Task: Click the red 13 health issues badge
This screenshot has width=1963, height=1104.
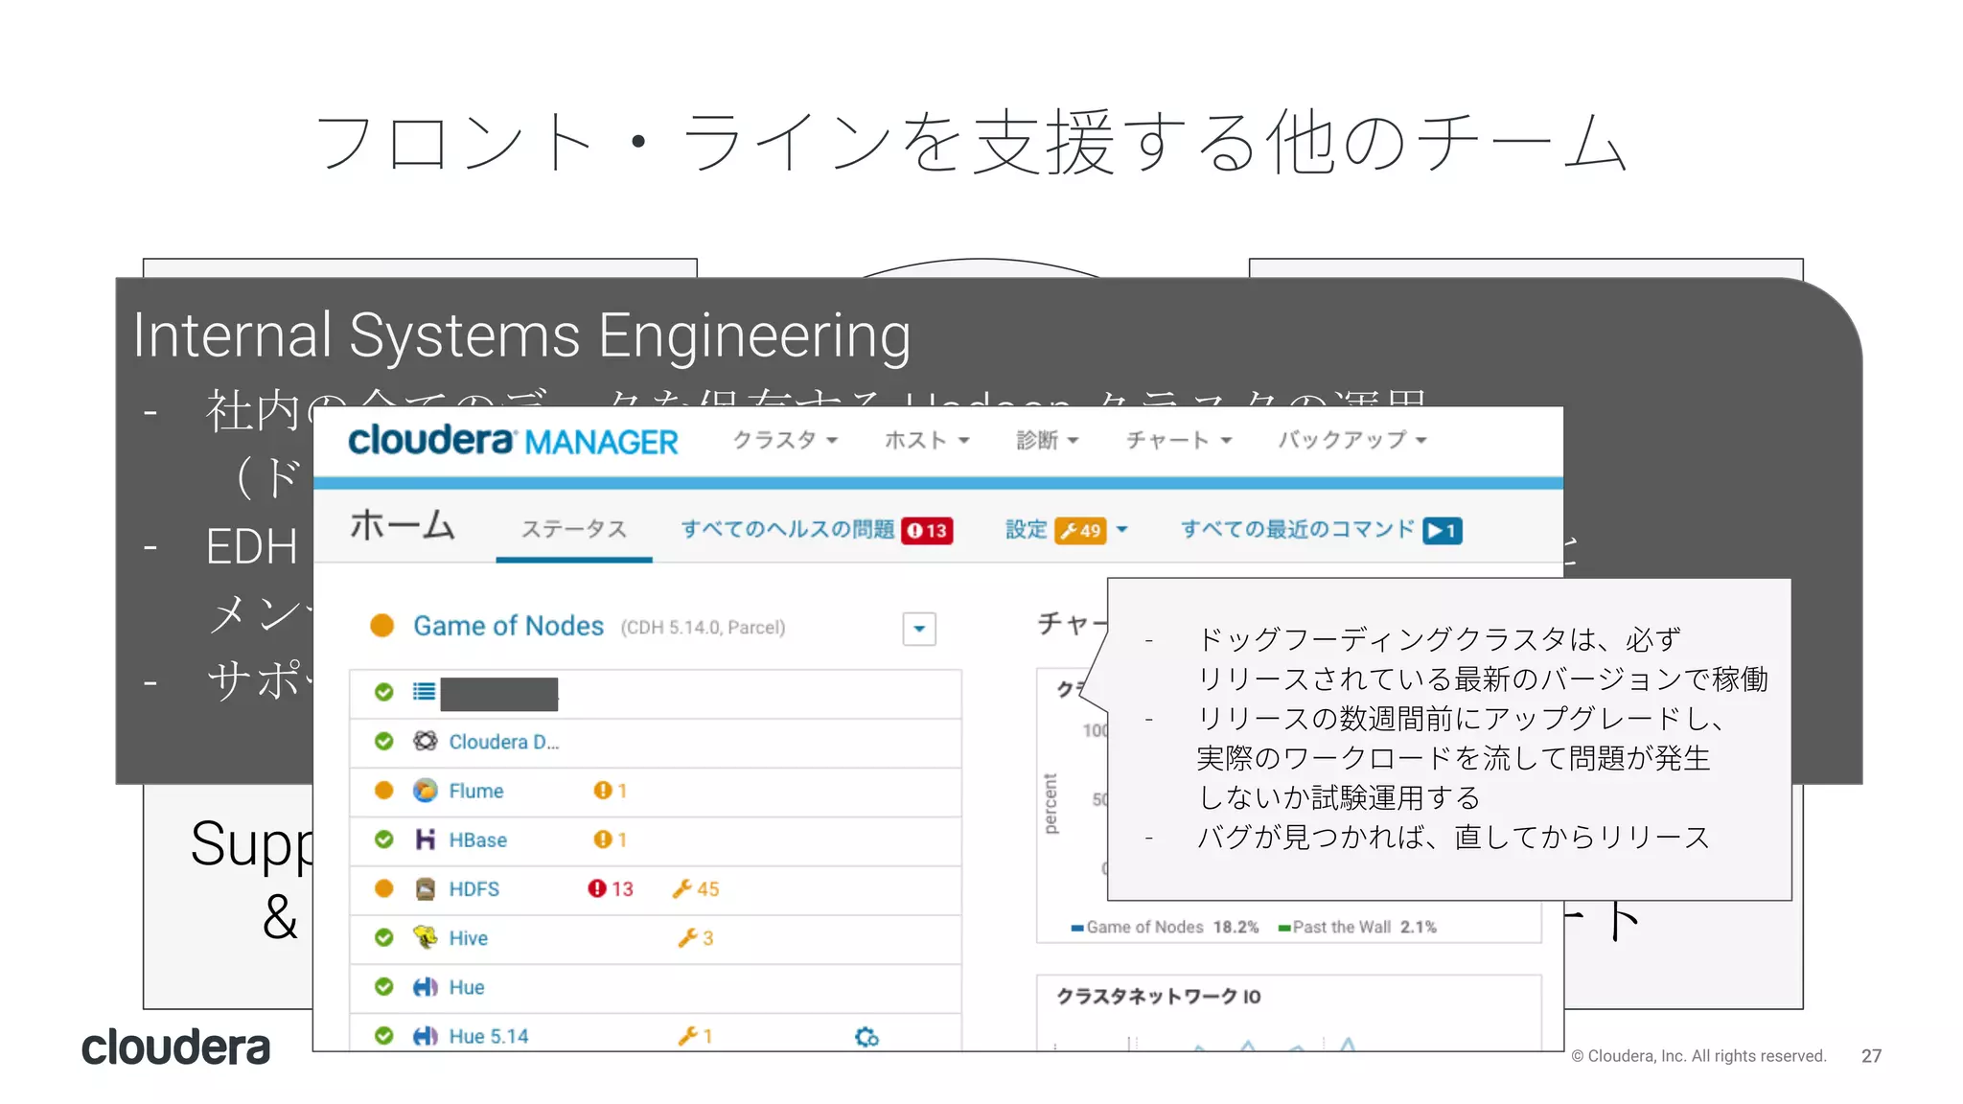Action: (927, 531)
